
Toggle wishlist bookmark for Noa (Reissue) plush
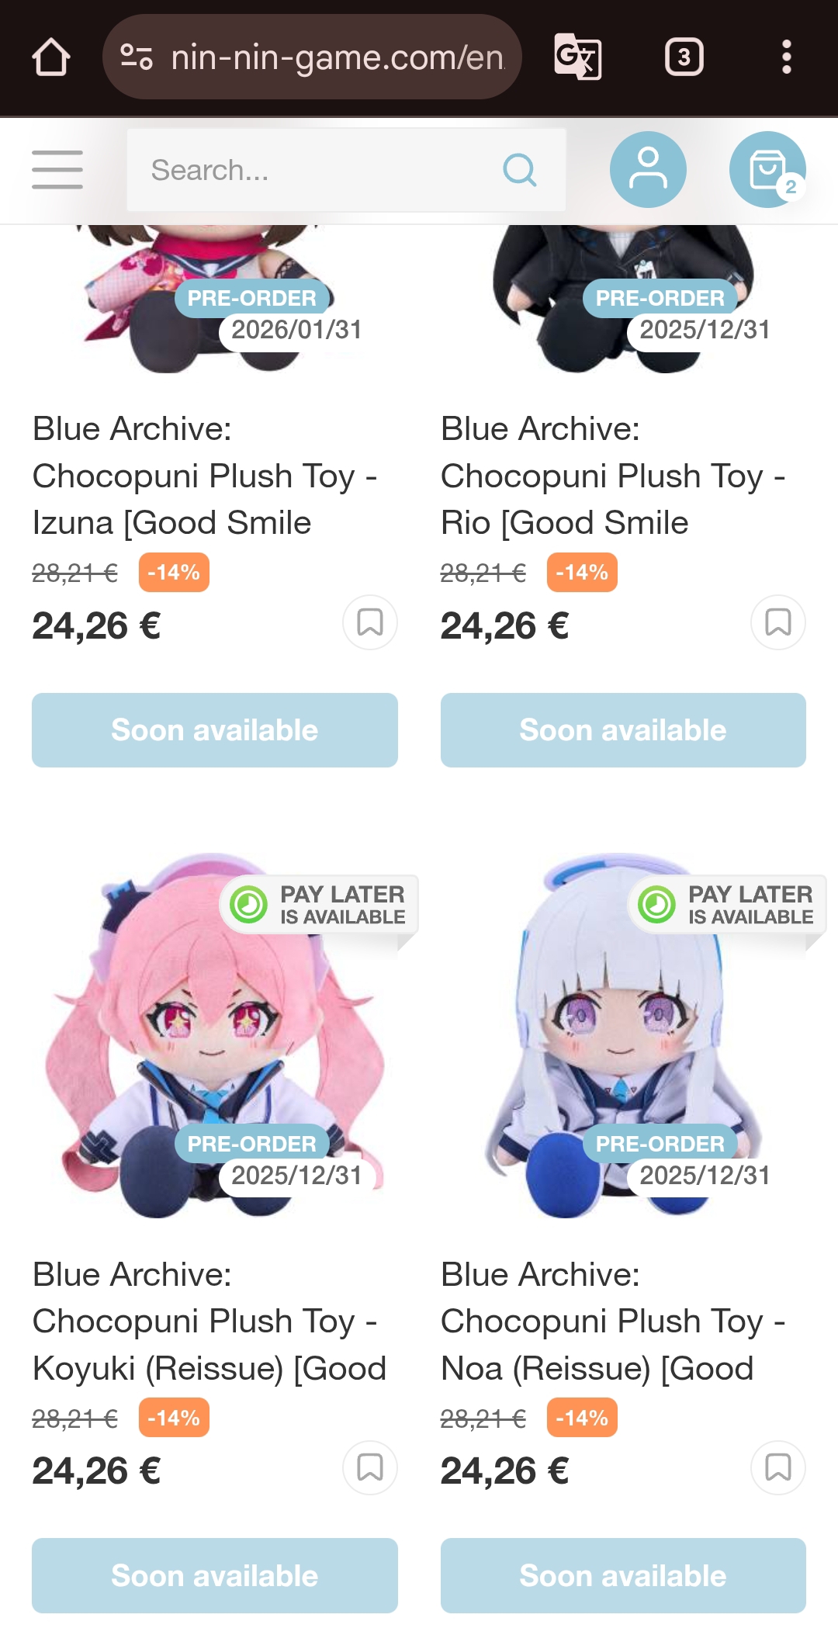(778, 1468)
